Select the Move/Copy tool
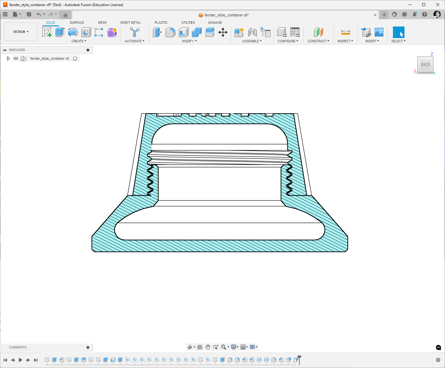This screenshot has height=368, width=445. pos(223,32)
